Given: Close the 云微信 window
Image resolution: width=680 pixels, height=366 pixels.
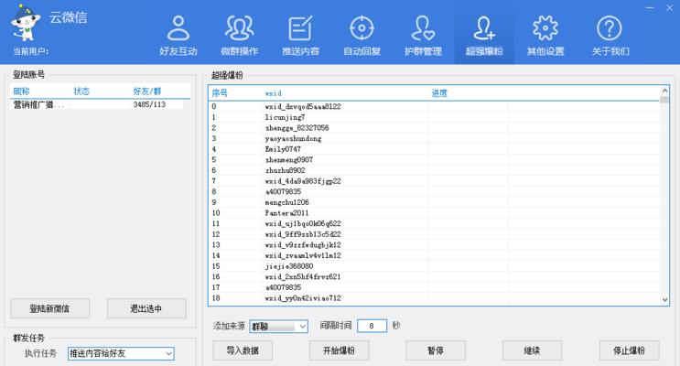Looking at the screenshot, I should click(x=670, y=8).
